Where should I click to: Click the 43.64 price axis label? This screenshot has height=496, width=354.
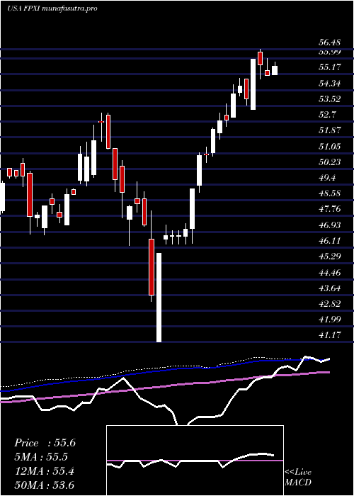[329, 288]
